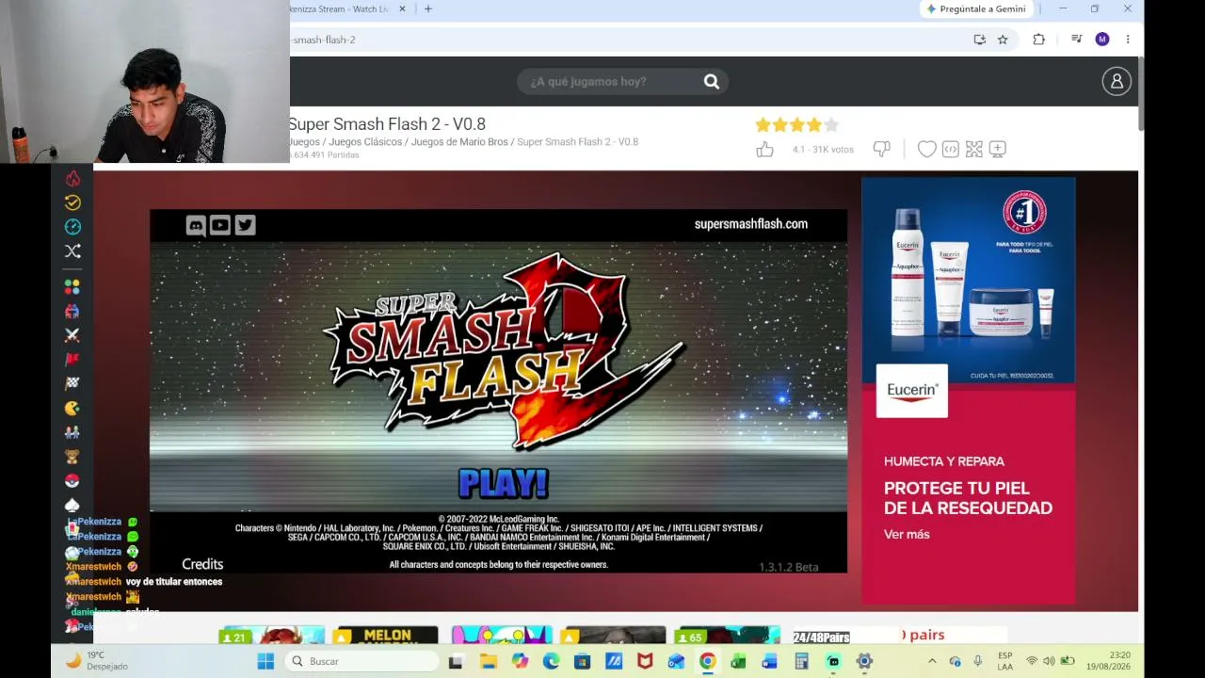Open the Windows Start menu
Image resolution: width=1205 pixels, height=678 pixels.
click(x=265, y=661)
